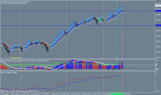Click the 130.70 price scale value
161x95 pixels.
158,20
